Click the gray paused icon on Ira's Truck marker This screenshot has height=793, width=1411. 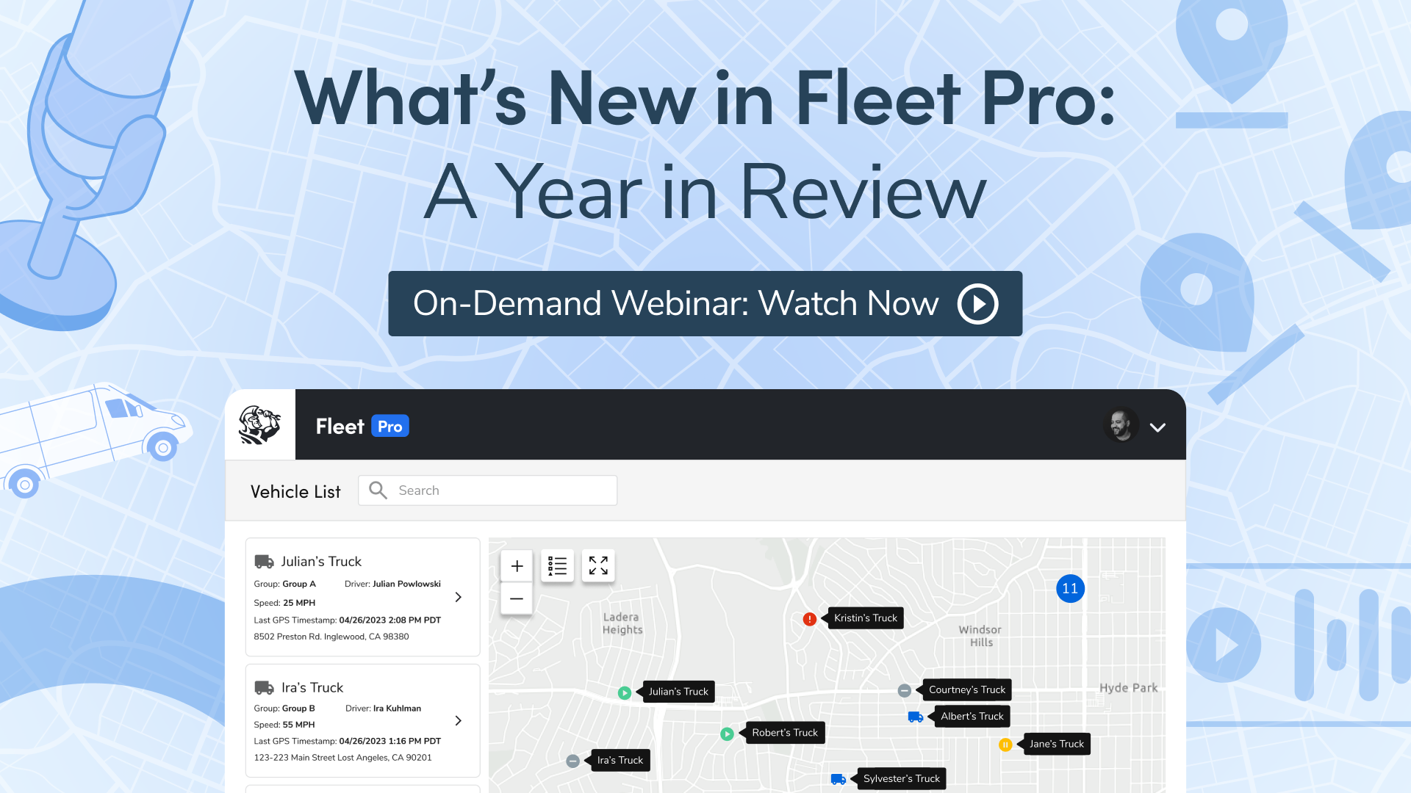[573, 761]
